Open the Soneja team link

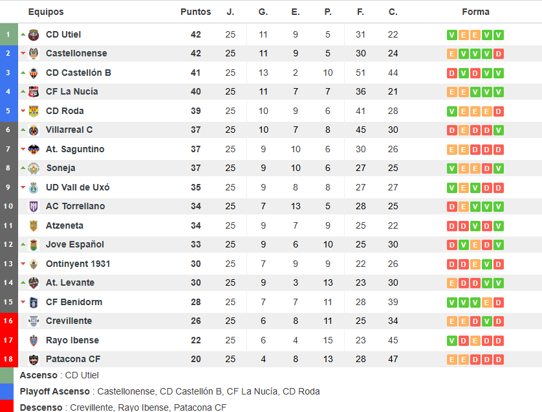pyautogui.click(x=61, y=168)
